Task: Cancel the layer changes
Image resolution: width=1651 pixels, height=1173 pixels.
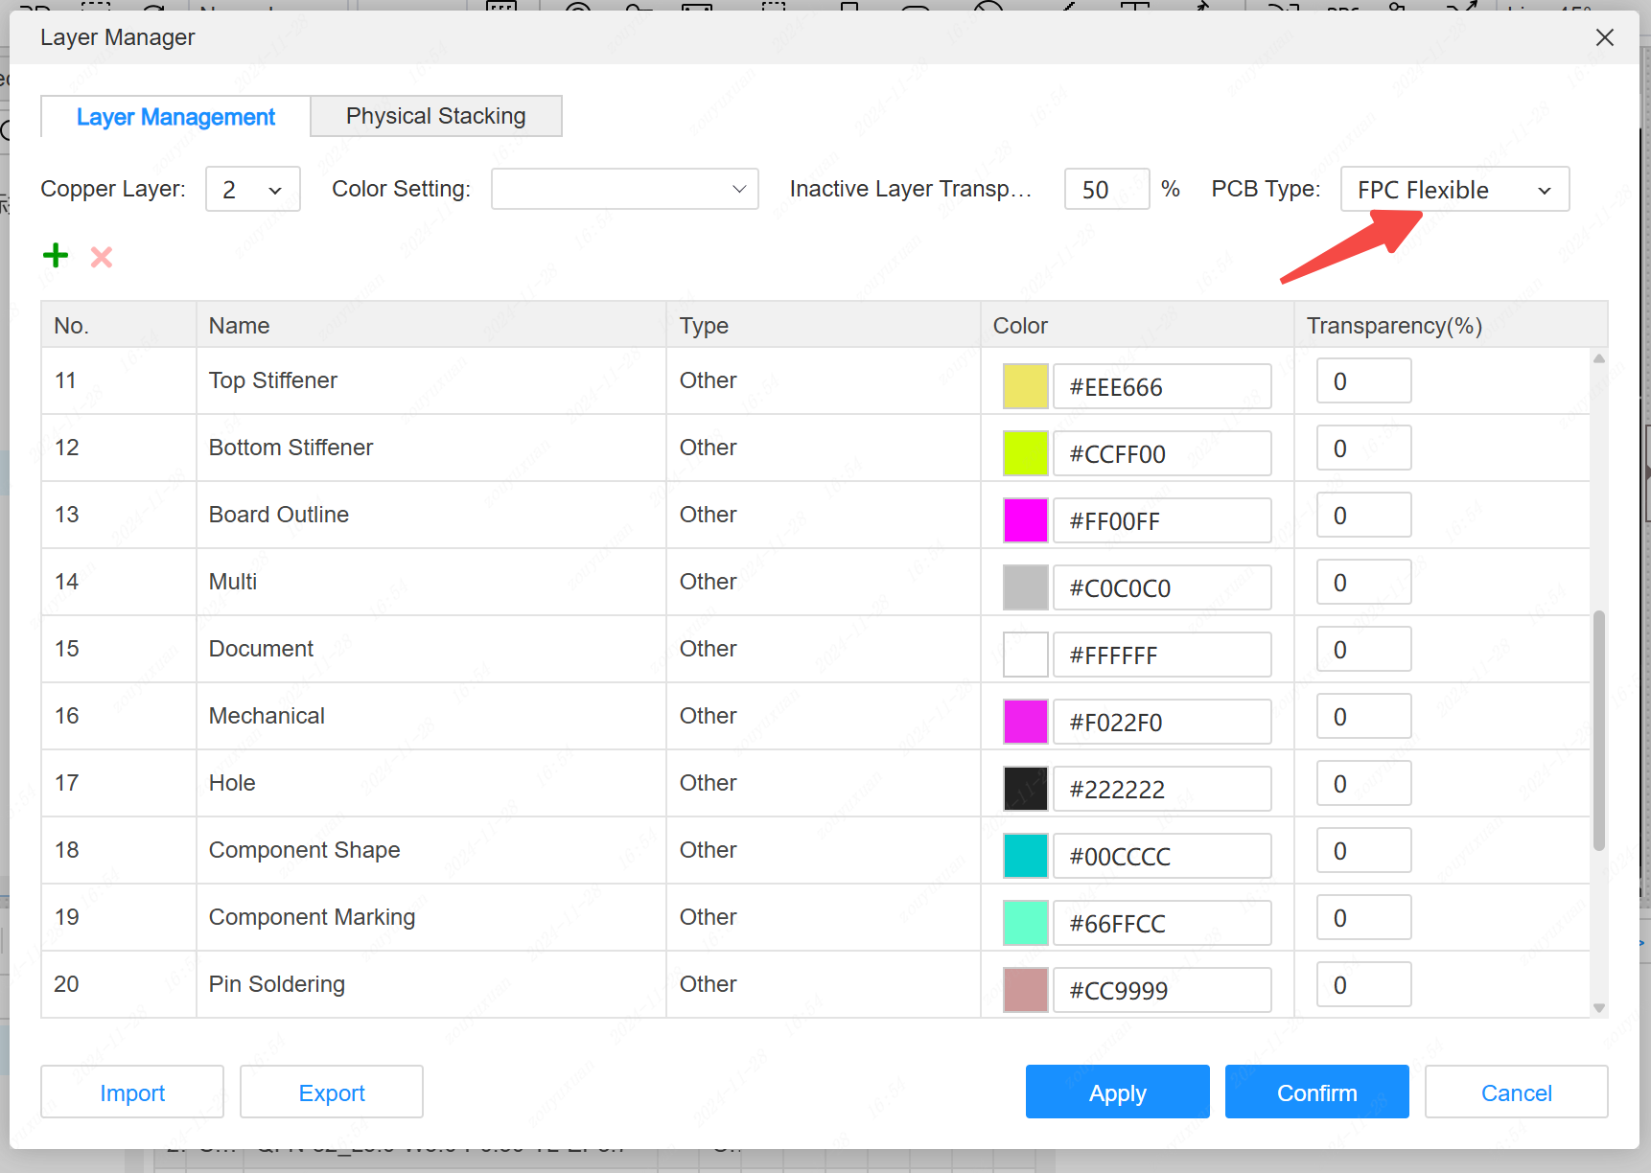Action: click(1516, 1092)
